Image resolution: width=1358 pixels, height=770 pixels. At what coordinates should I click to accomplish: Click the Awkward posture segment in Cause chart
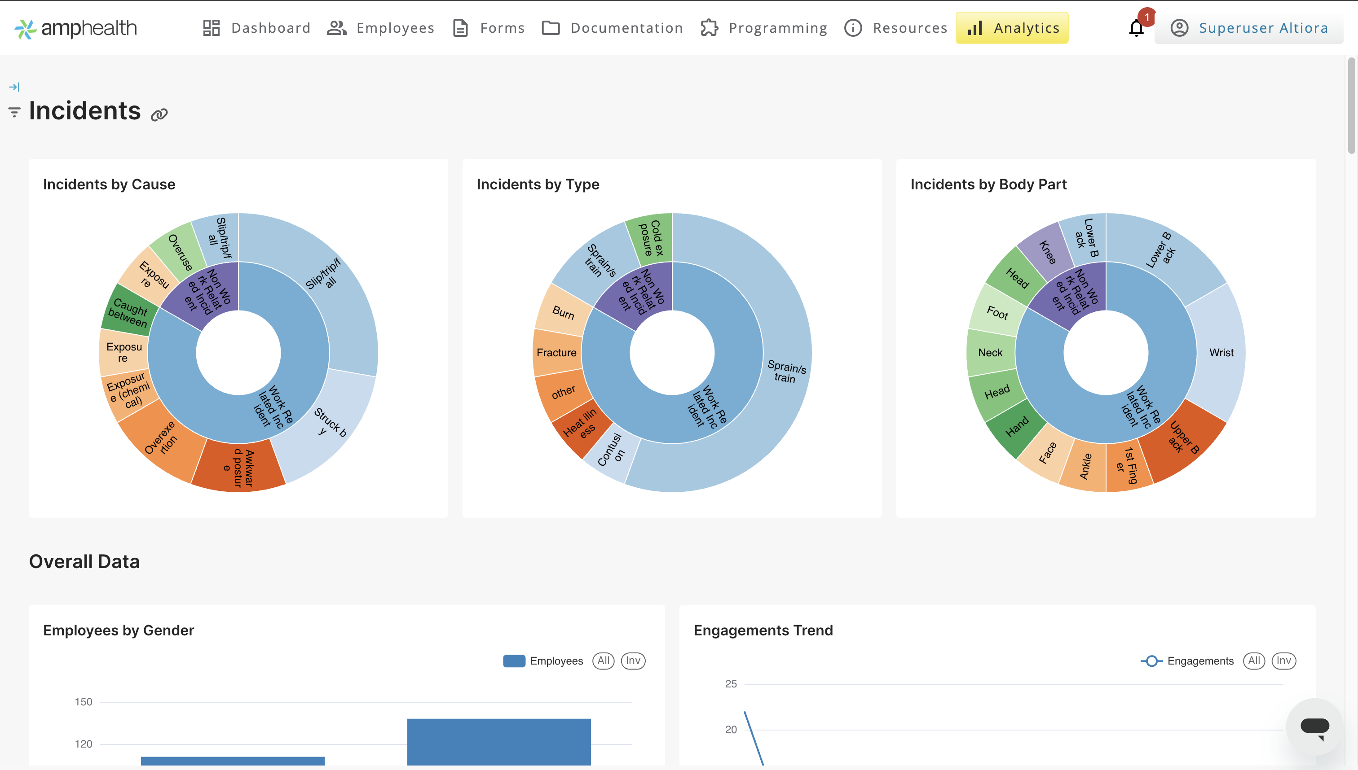[239, 468]
